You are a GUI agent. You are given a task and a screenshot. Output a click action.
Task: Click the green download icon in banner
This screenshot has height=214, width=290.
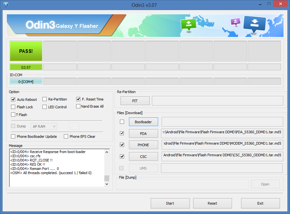click(189, 25)
